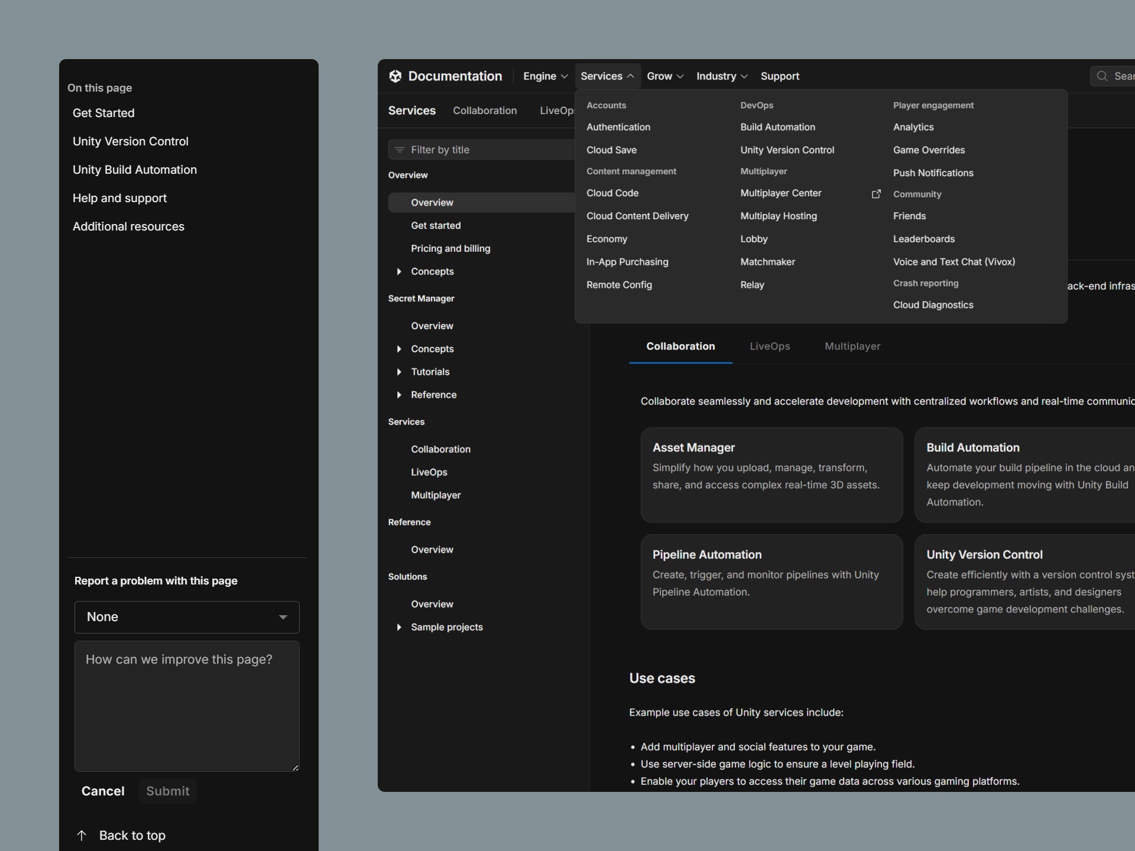Click the improve this page text area
The width and height of the screenshot is (1135, 851).
pyautogui.click(x=187, y=706)
